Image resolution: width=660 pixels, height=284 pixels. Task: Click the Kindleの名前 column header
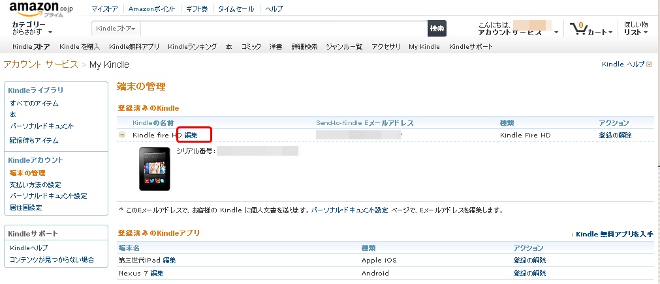click(153, 122)
